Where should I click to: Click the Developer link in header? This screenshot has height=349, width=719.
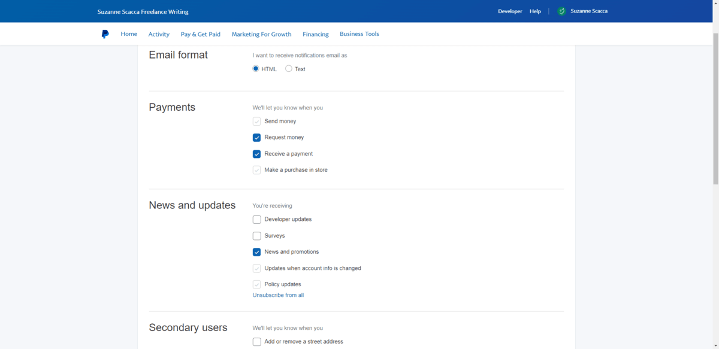[x=510, y=11]
